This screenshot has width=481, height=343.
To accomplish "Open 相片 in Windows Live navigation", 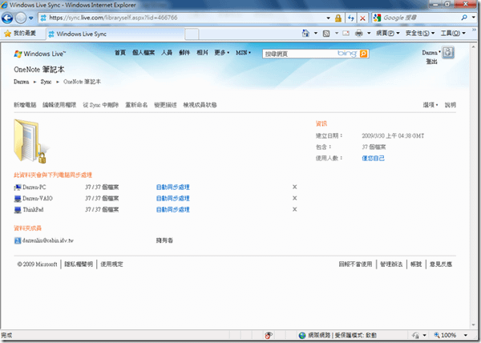I will (x=202, y=53).
